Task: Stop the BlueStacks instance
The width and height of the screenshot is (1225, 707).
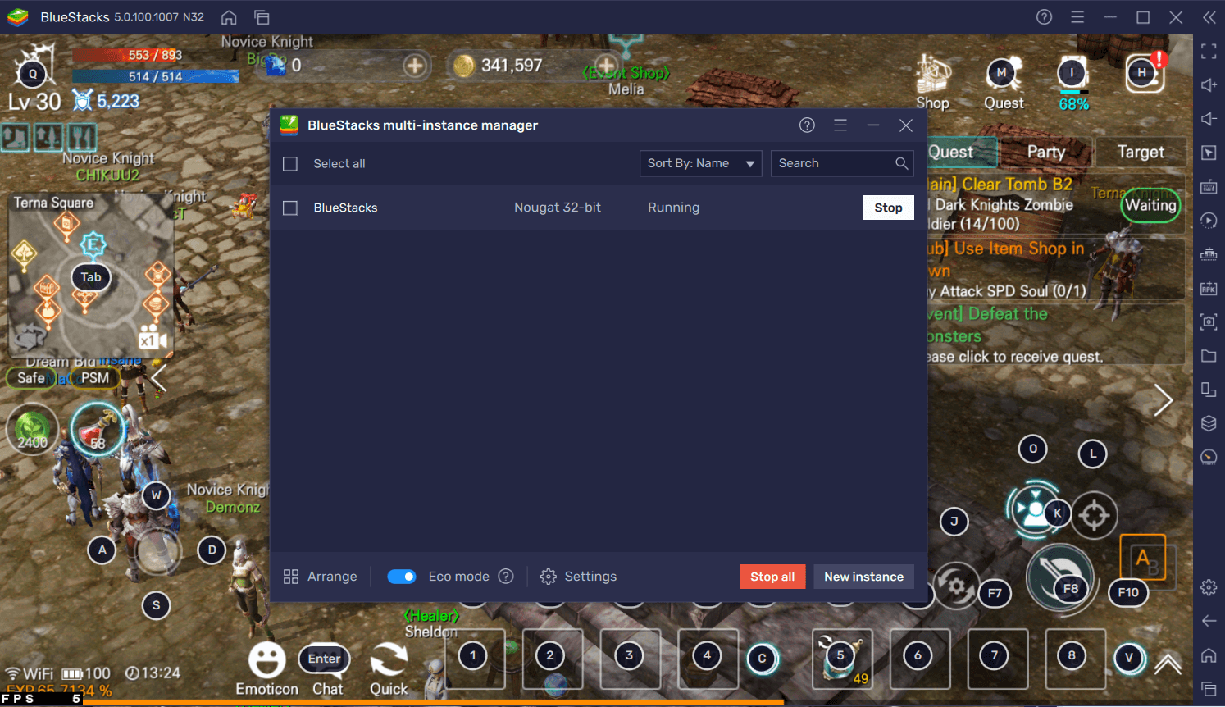Action: click(x=888, y=208)
